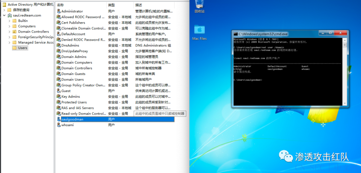
Task: Click Allowed RODC Password group icon
Action: 59,17
